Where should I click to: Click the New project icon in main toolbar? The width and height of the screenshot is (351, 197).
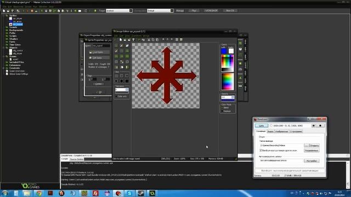pos(4,11)
